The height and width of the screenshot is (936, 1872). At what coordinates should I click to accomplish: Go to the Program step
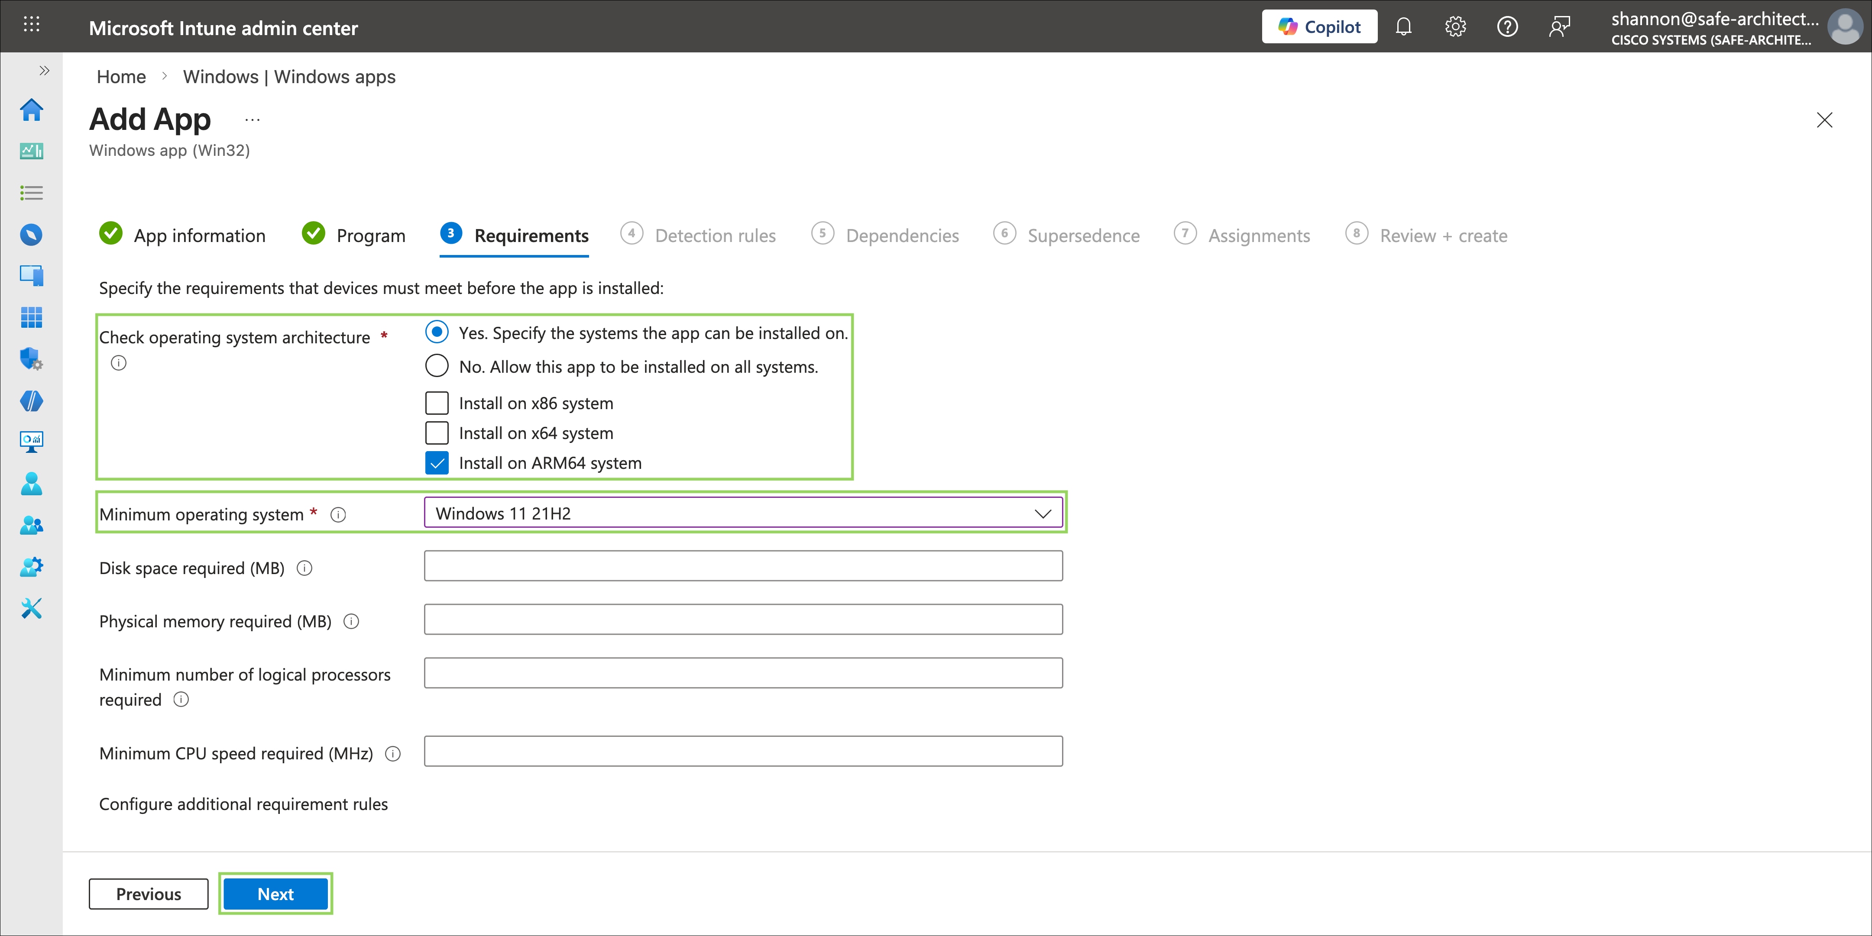tap(353, 235)
